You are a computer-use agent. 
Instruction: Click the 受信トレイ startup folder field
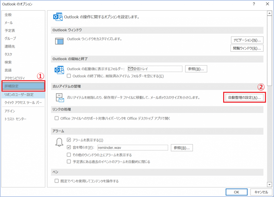[155, 69]
